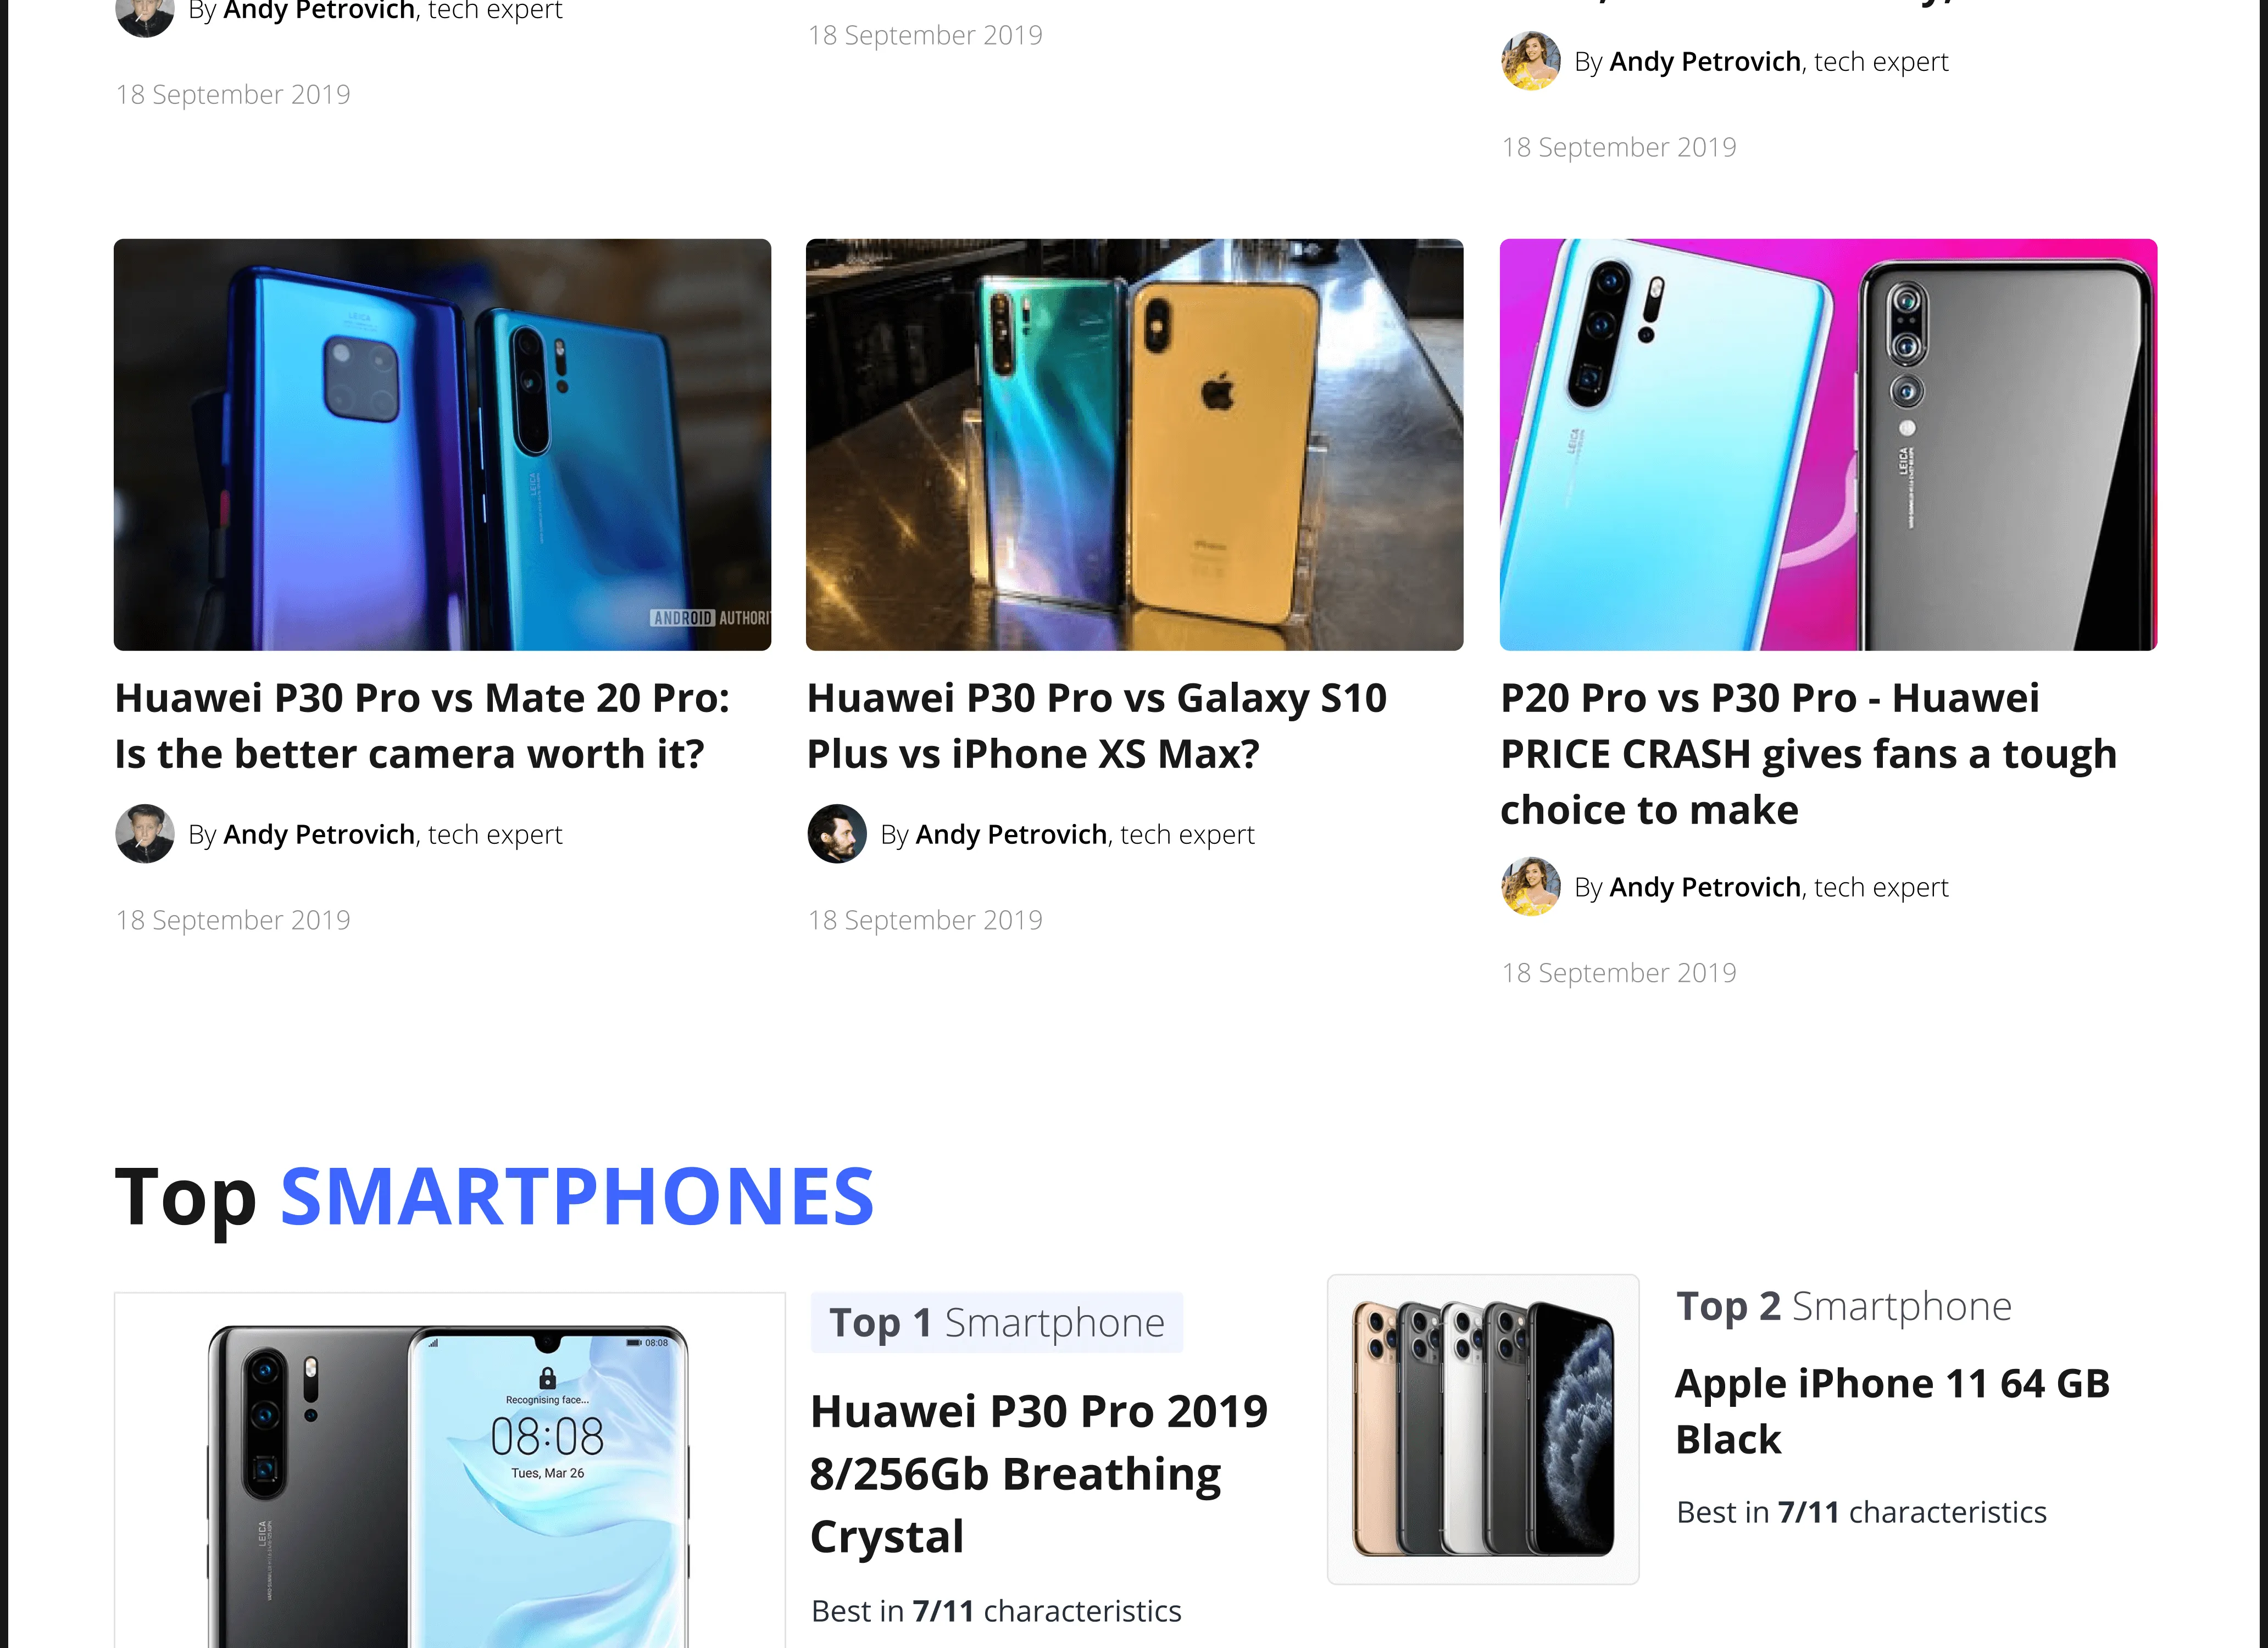Open the Huawei P30 Pro product image
This screenshot has width=2268, height=1648.
pyautogui.click(x=450, y=1470)
